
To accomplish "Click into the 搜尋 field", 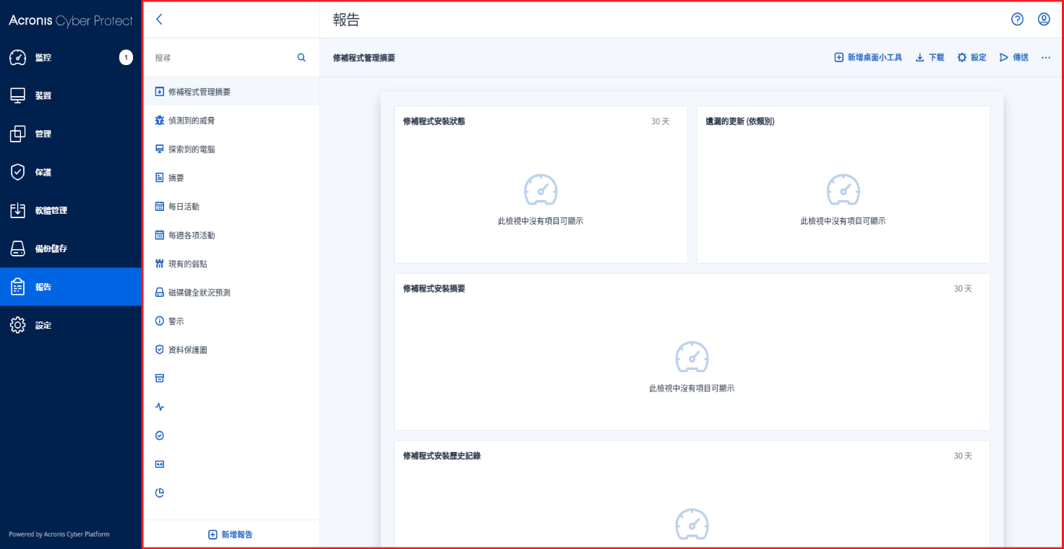I will pos(223,58).
